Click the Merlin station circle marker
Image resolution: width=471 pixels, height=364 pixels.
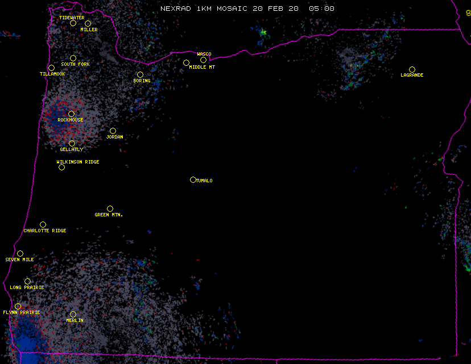point(73,314)
